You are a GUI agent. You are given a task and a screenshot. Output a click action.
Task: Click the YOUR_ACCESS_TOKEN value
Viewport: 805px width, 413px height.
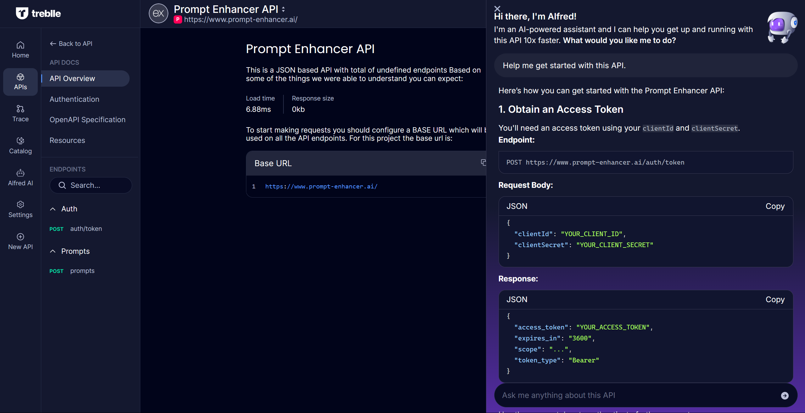click(612, 327)
